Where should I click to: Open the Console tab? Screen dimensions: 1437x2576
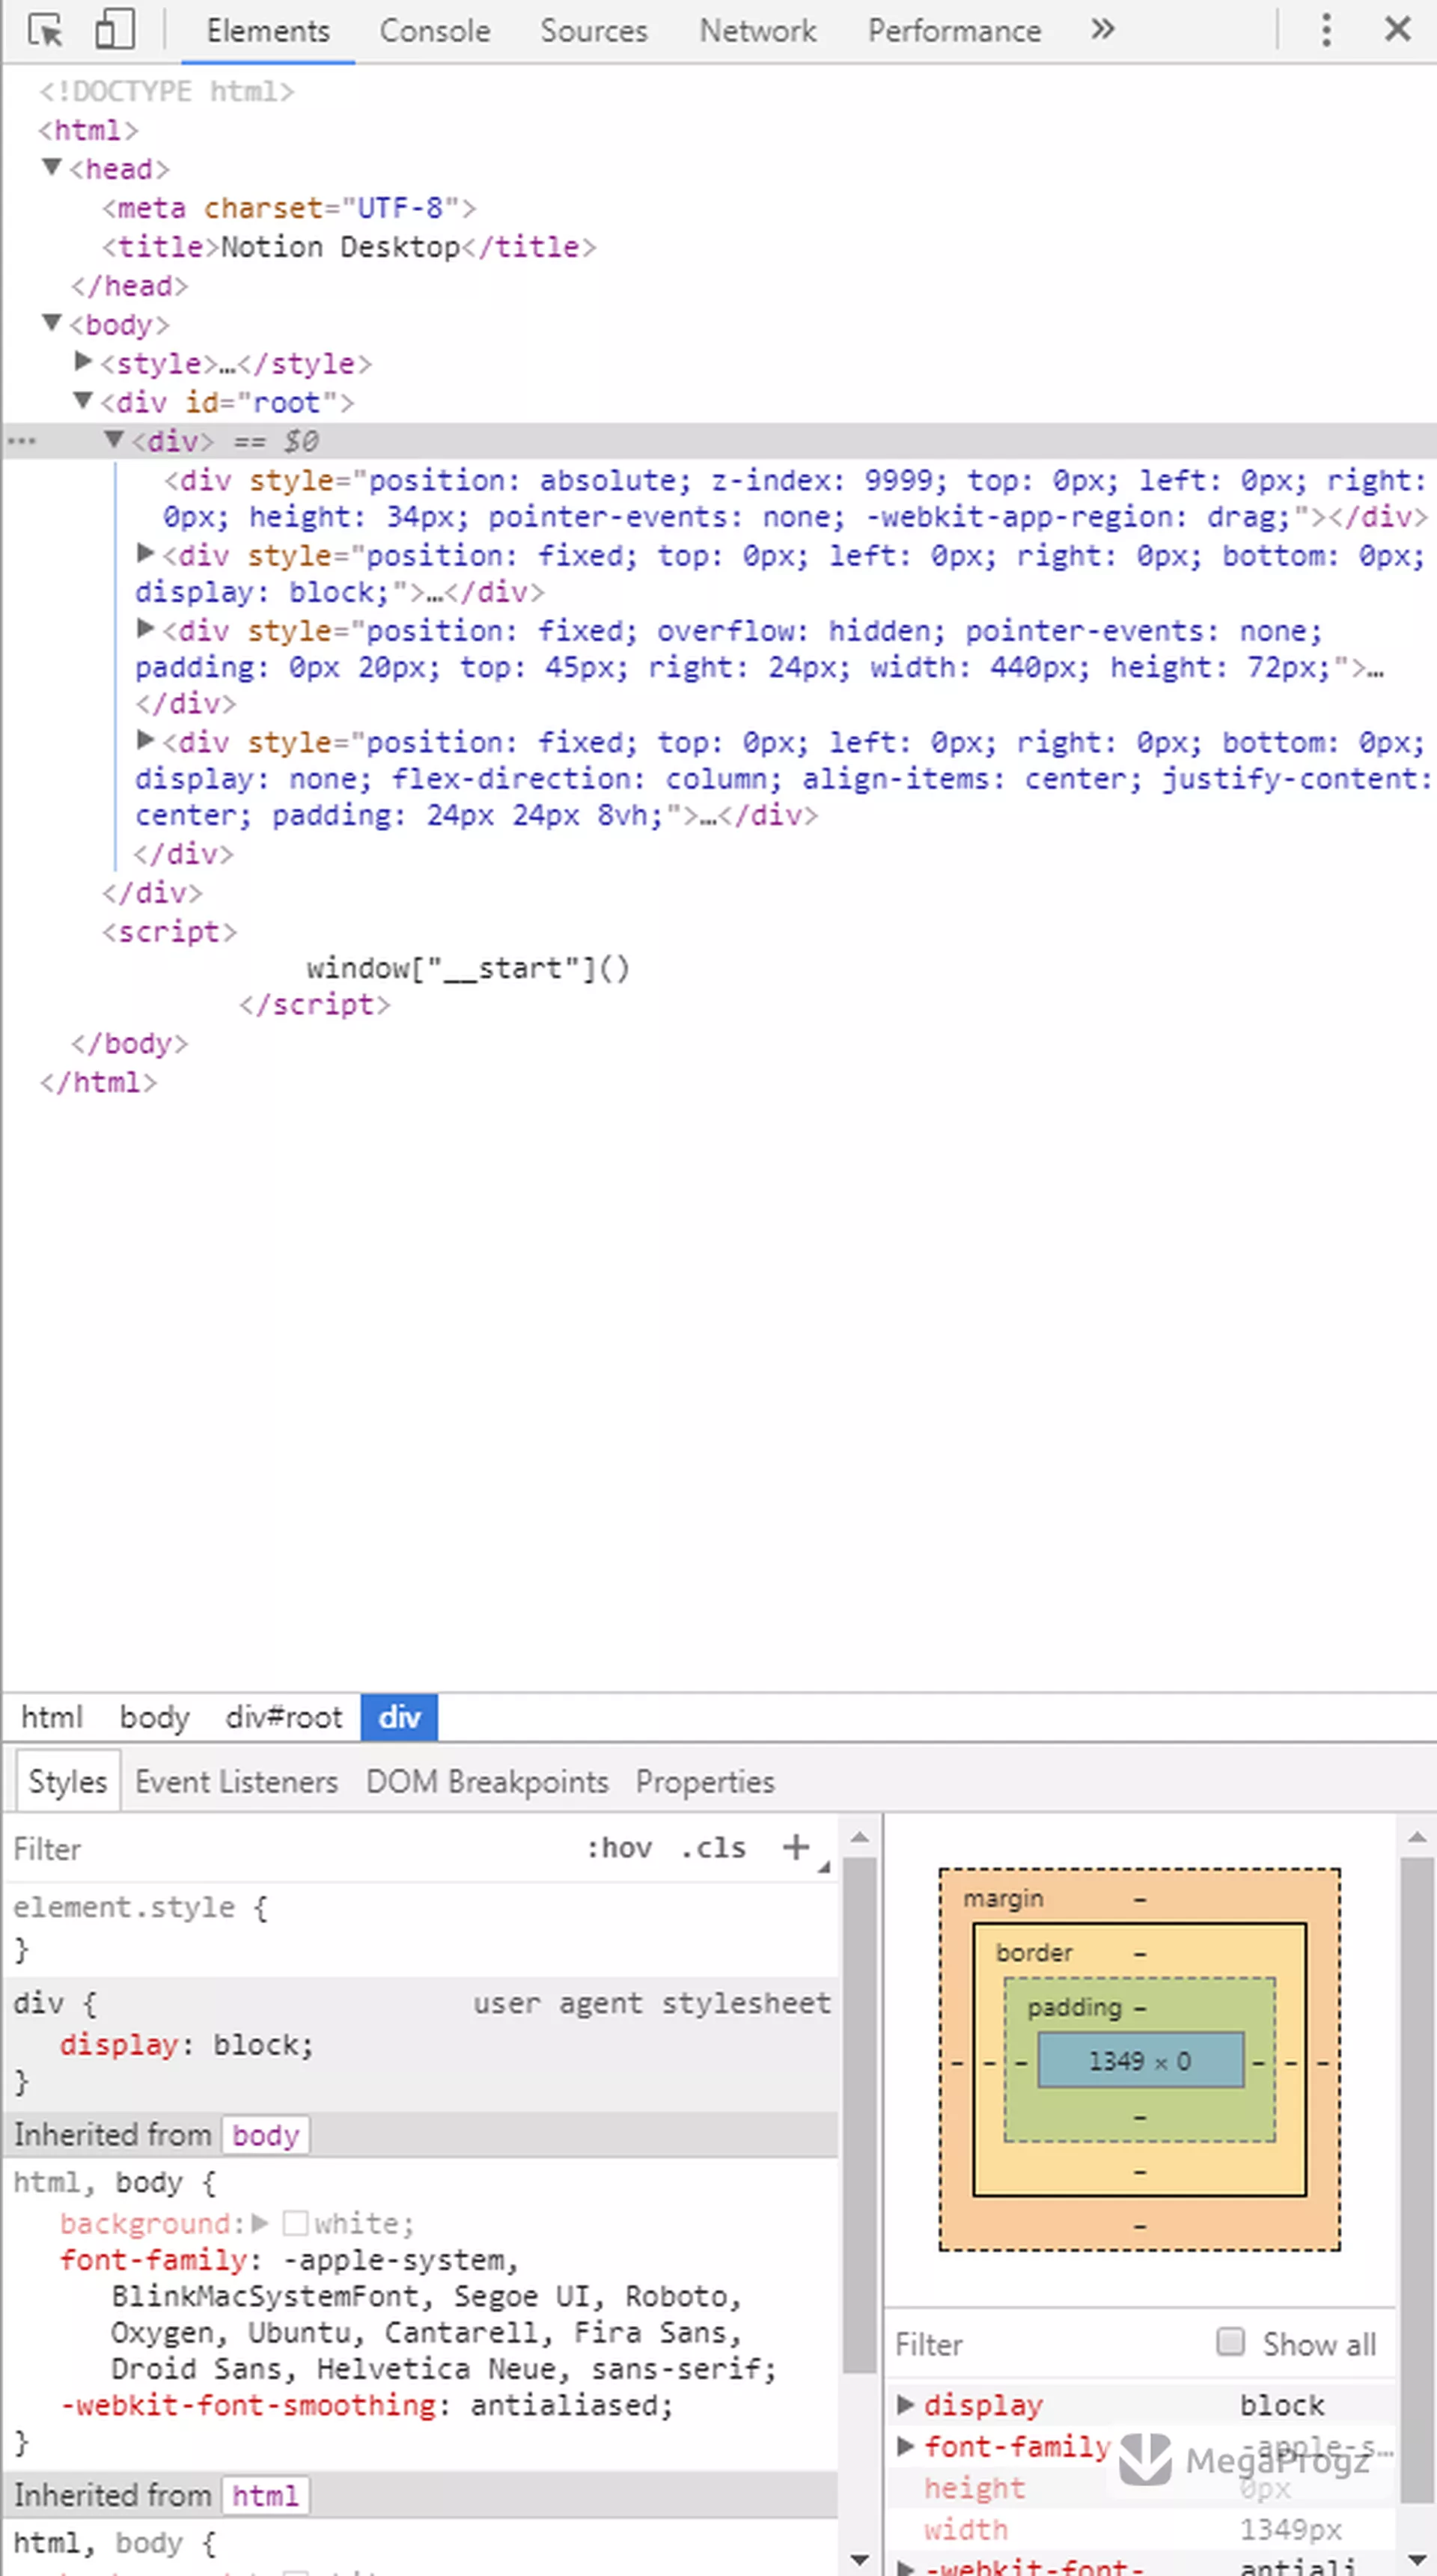(x=435, y=31)
